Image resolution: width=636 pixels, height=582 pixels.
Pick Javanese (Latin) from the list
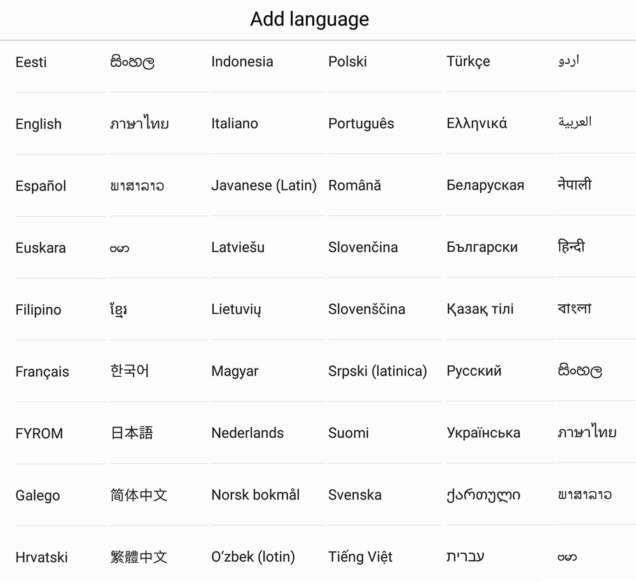click(264, 186)
